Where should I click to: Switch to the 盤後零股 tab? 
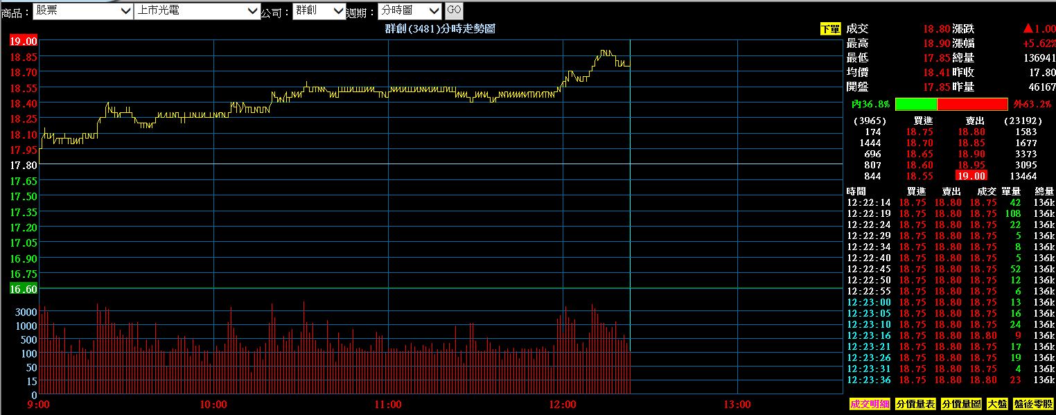(x=1032, y=404)
